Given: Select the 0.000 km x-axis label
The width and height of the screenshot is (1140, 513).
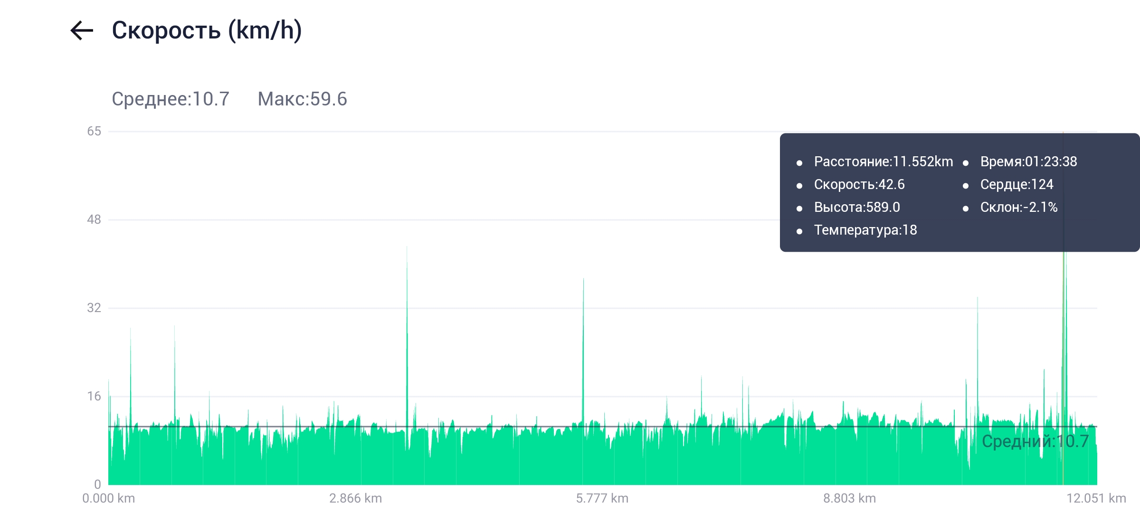Looking at the screenshot, I should tap(109, 498).
